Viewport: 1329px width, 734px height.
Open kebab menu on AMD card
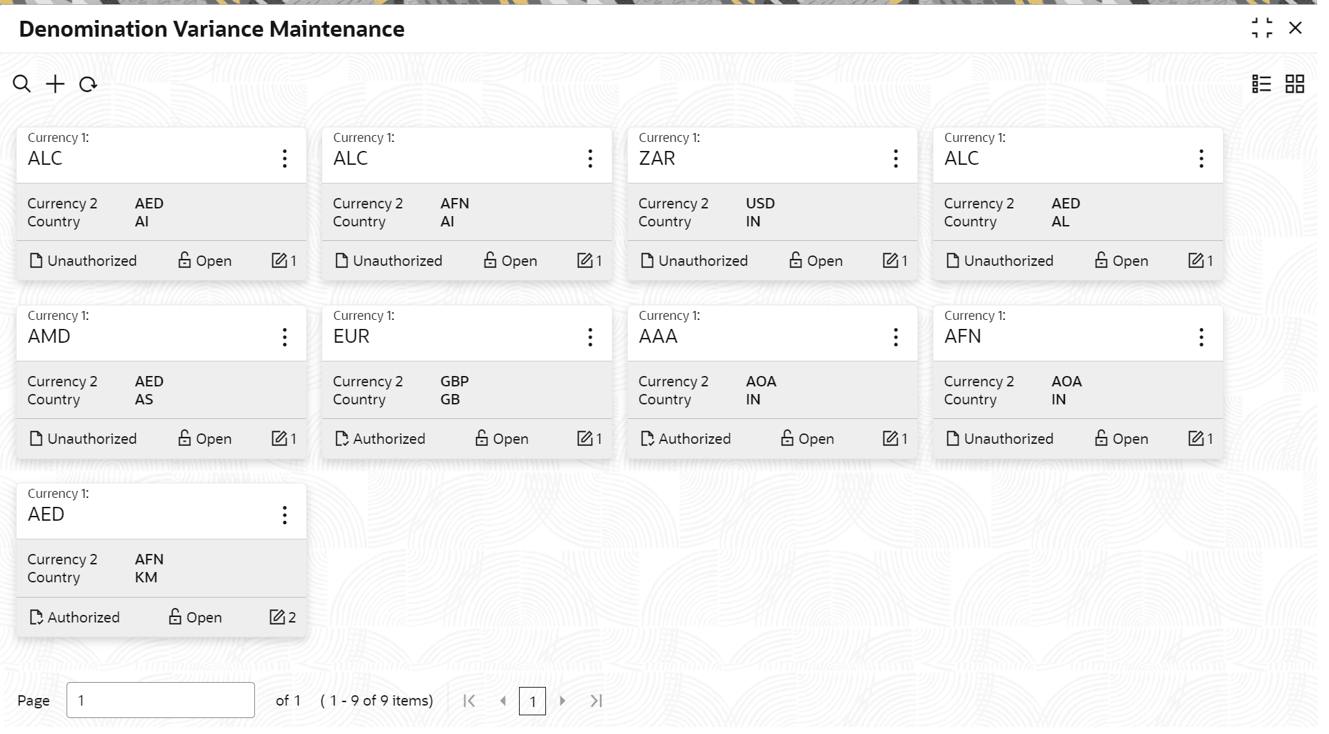pyautogui.click(x=284, y=337)
